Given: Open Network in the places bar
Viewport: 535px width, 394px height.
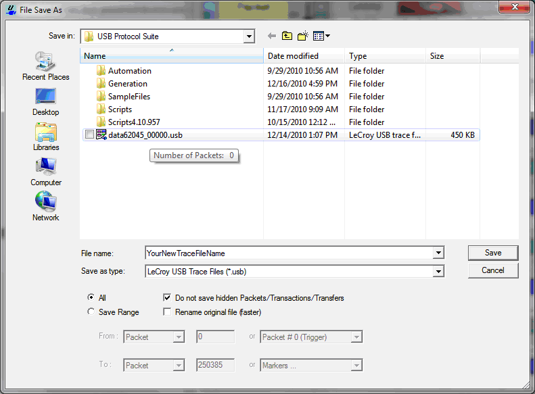Looking at the screenshot, I should (x=45, y=207).
